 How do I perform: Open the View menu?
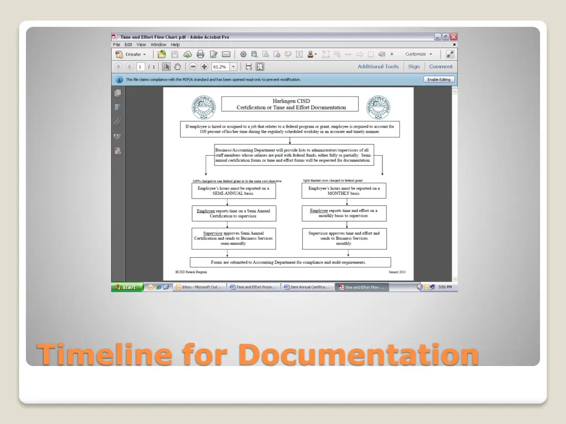point(141,45)
